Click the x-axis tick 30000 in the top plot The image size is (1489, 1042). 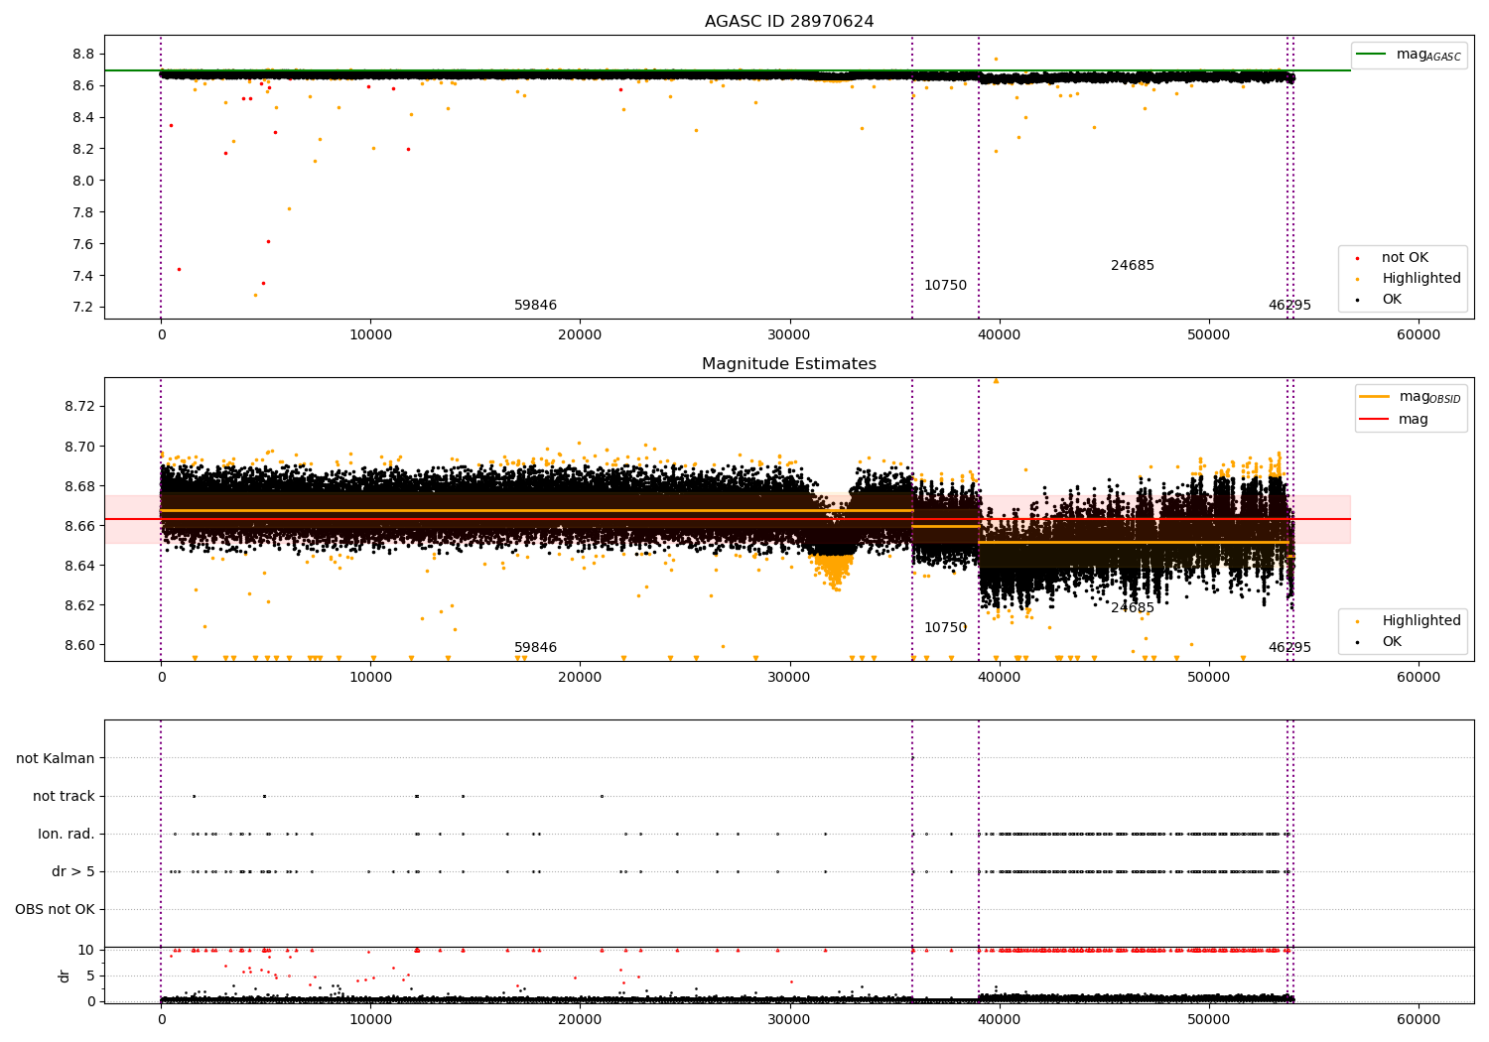point(790,335)
